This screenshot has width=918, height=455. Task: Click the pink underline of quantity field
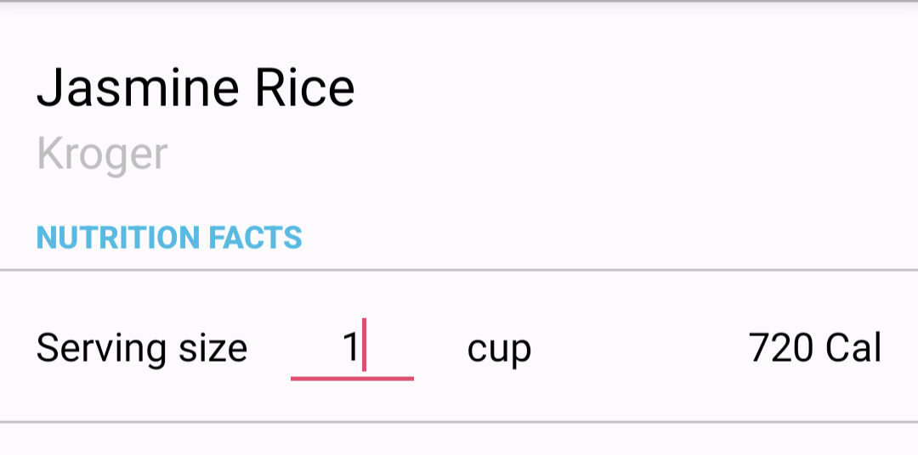(x=352, y=379)
